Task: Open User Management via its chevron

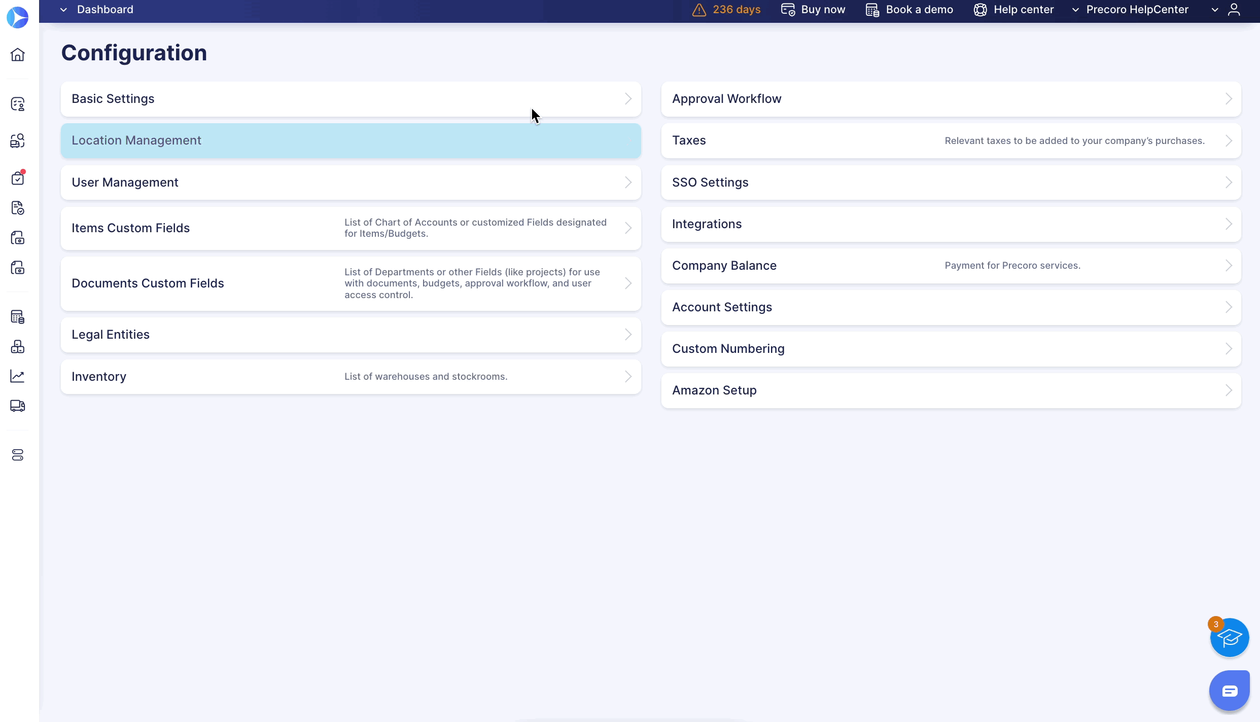Action: point(628,183)
